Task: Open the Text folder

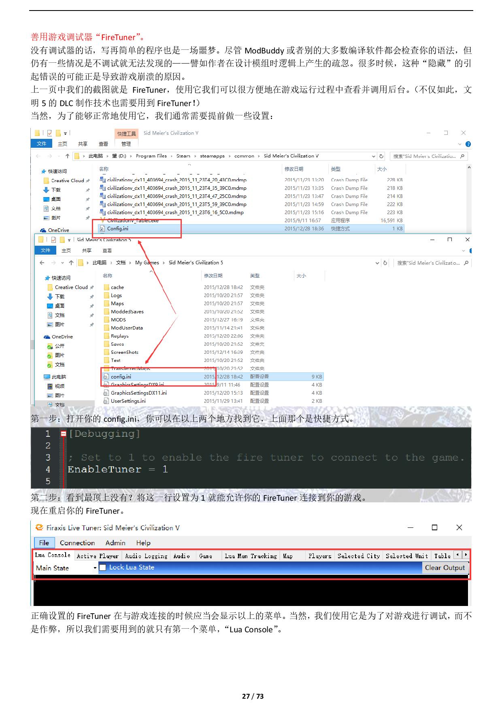Action: click(115, 360)
